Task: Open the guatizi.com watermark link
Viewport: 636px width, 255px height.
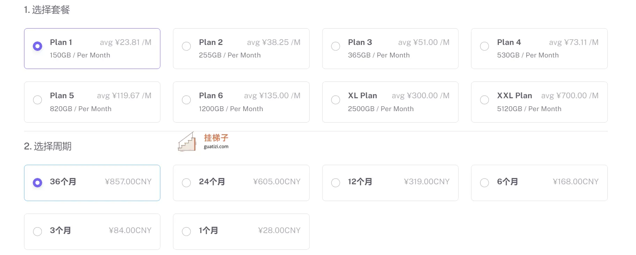Action: (x=216, y=147)
